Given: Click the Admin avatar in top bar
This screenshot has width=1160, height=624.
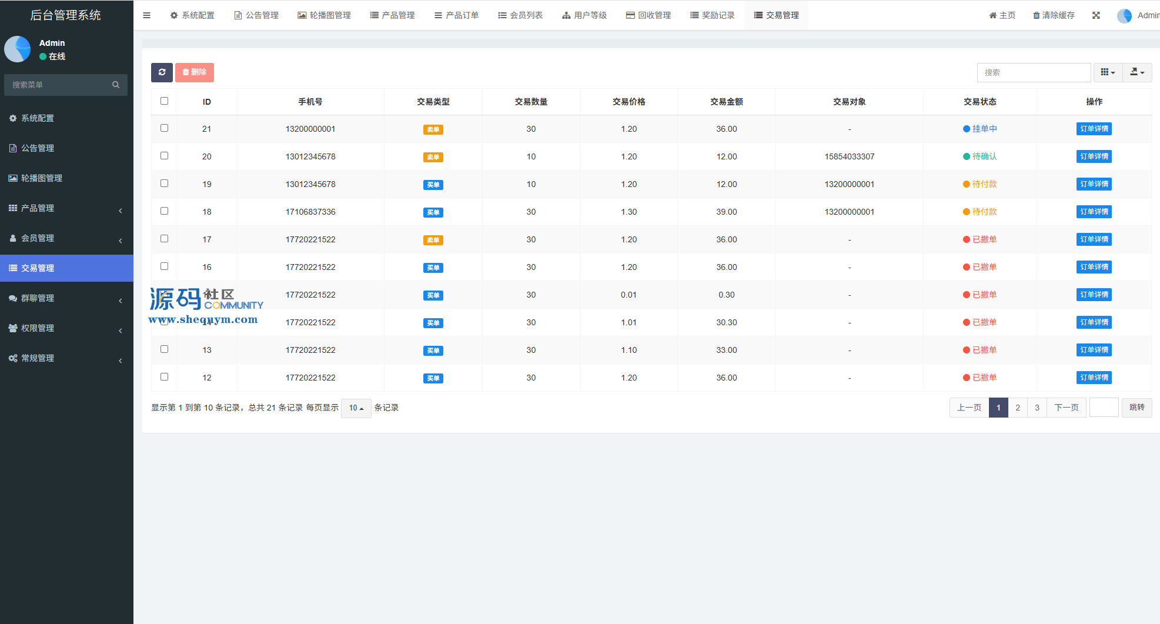Looking at the screenshot, I should pyautogui.click(x=1124, y=16).
